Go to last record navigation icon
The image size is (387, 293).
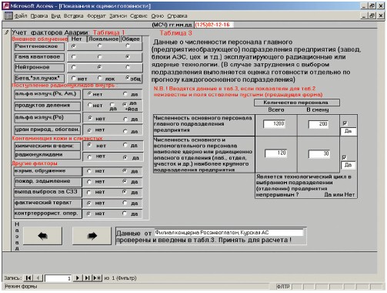pyautogui.click(x=87, y=278)
